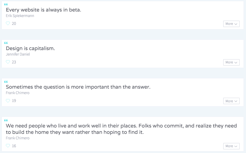Click like count 23 on Jennifer Daniel quote

pyautogui.click(x=14, y=62)
